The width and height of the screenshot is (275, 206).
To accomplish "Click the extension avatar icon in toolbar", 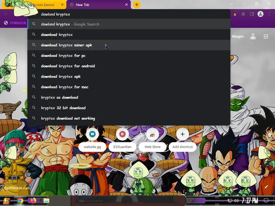I will [235, 14].
